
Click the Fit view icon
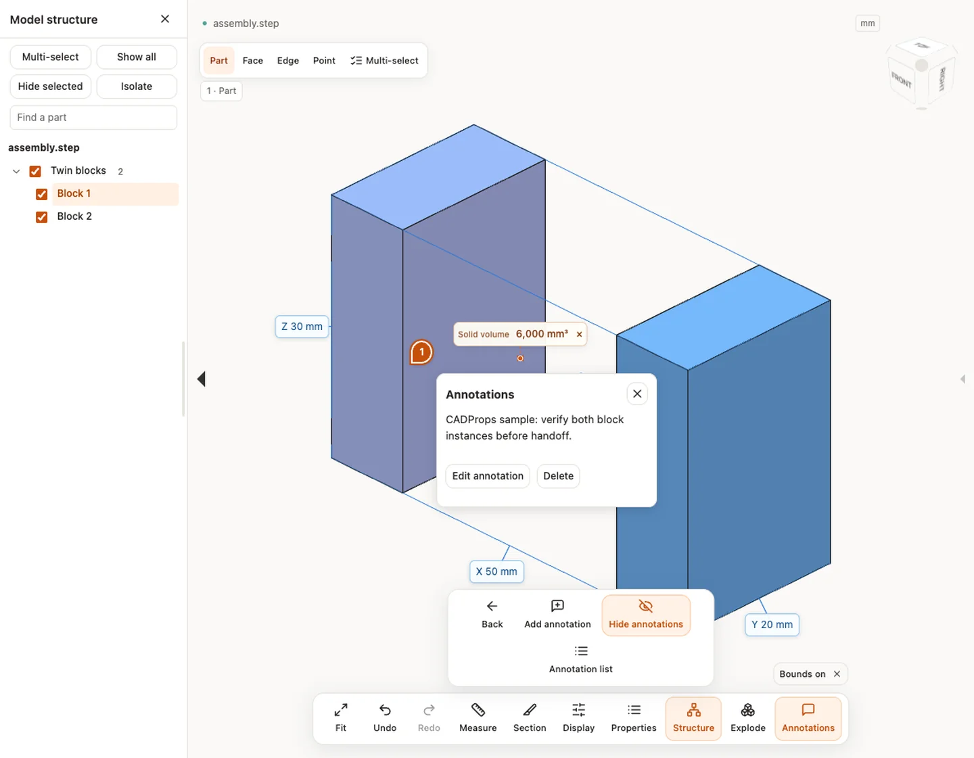coord(341,710)
